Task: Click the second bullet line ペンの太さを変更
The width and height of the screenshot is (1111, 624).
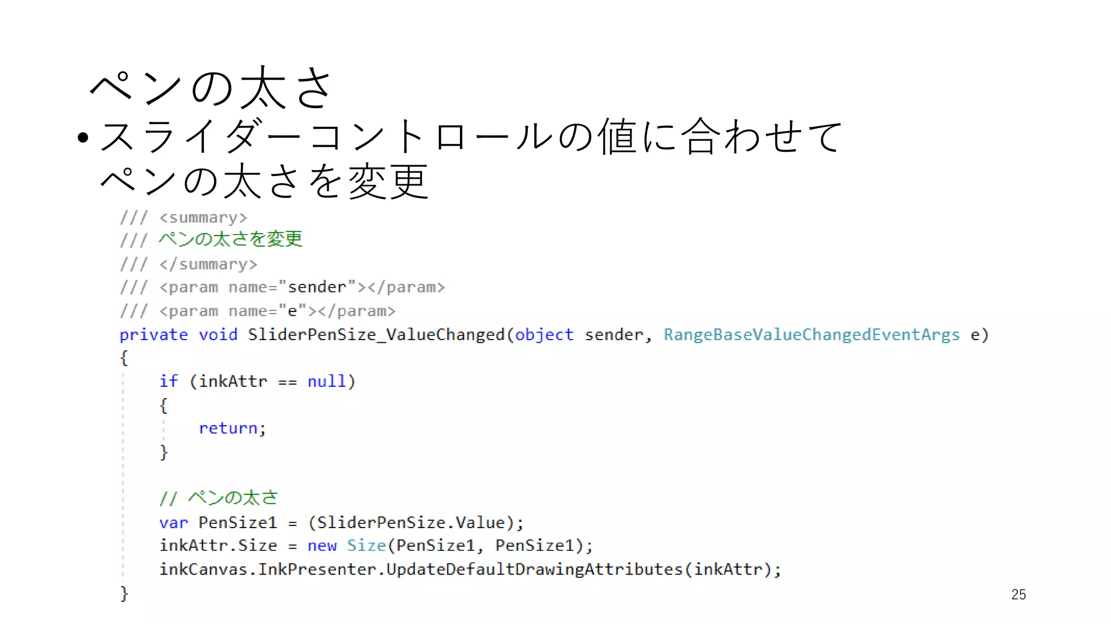Action: point(264,181)
